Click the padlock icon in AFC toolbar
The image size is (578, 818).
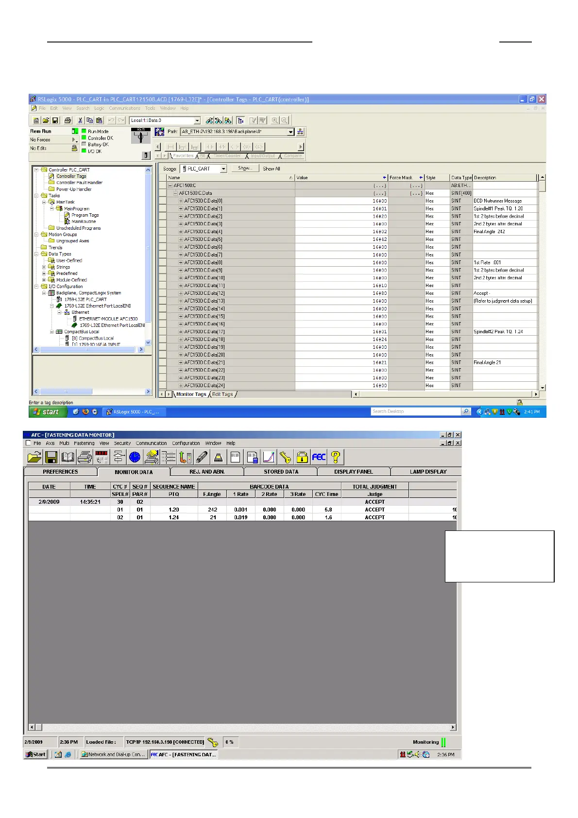302,457
